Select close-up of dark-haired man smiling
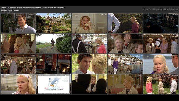Image resolution: width=179 pixels, height=101 pixels. pyautogui.click(x=89, y=64)
